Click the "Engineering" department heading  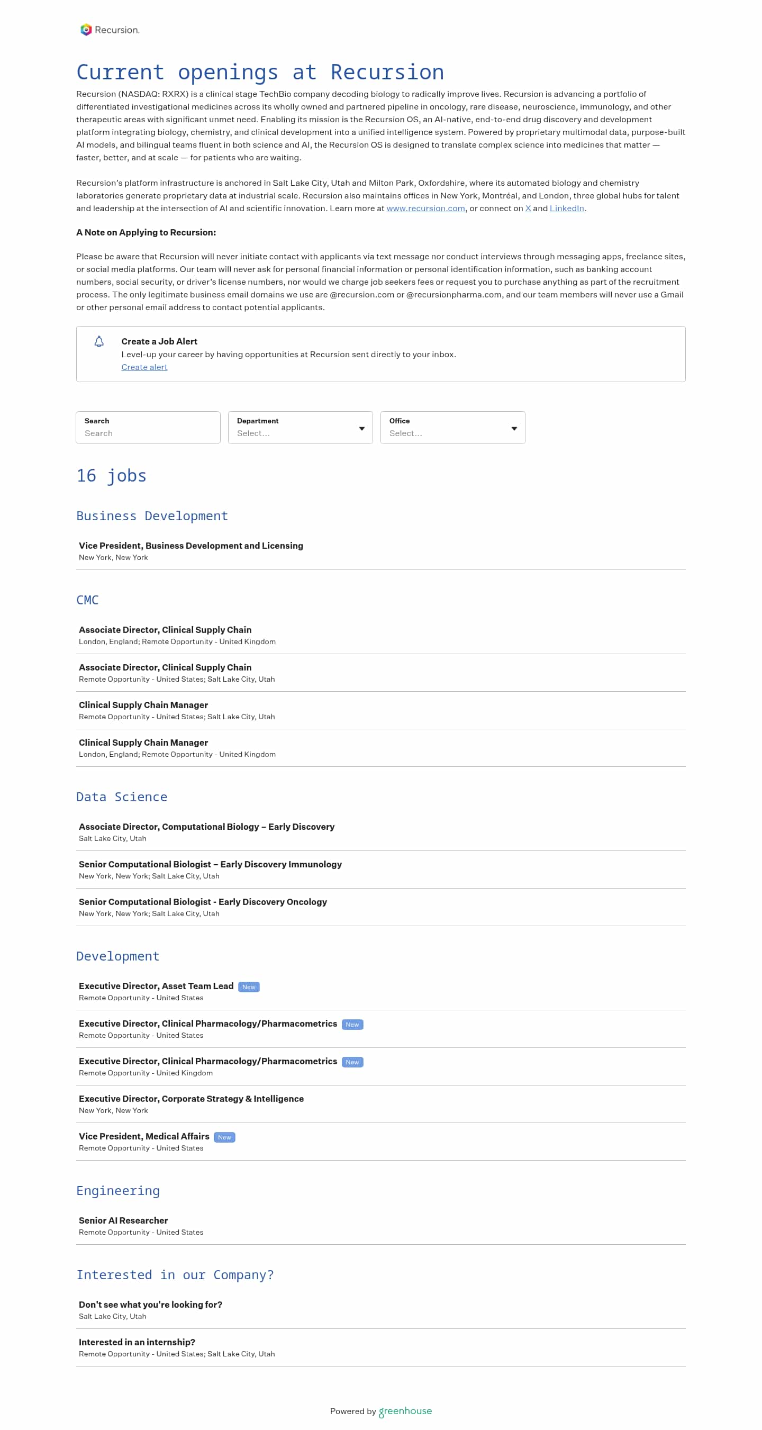[117, 1191]
